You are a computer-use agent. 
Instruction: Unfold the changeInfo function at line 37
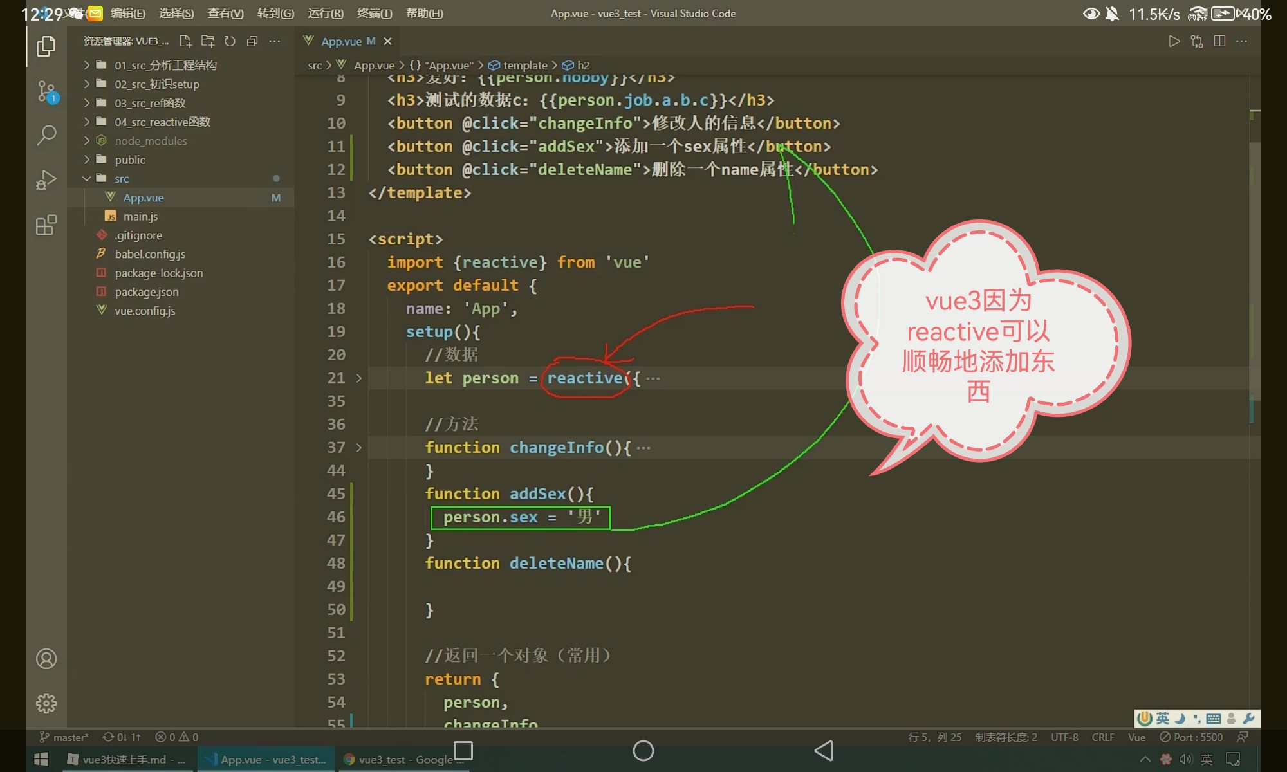tap(359, 448)
